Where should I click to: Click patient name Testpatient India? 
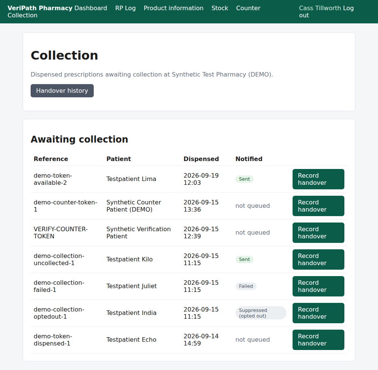click(132, 313)
